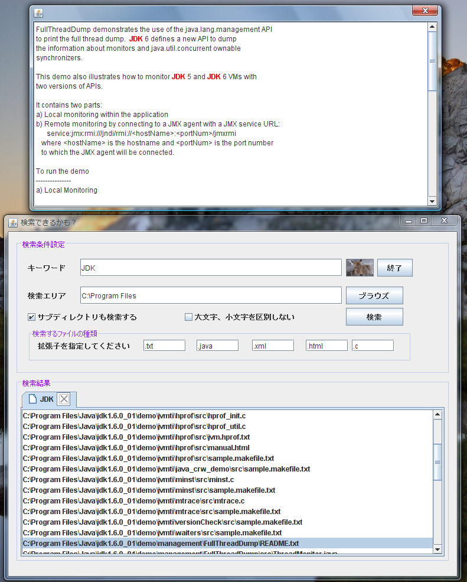Click the 検索エリア field with C:\Program Files

211,295
